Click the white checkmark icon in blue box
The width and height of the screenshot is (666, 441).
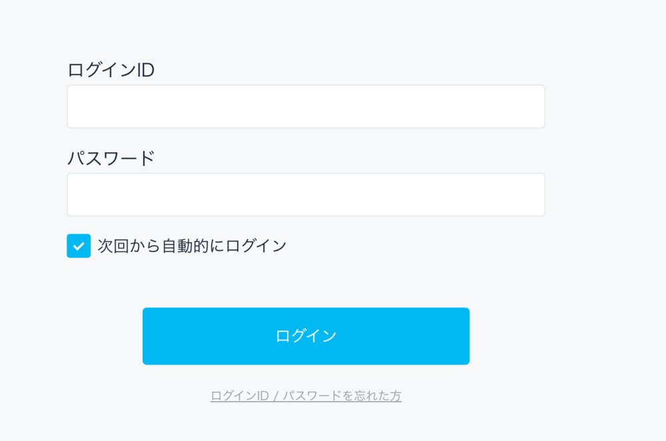tap(79, 246)
